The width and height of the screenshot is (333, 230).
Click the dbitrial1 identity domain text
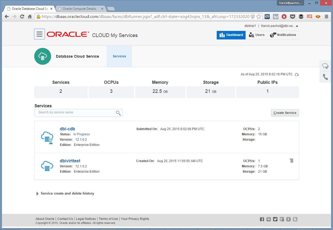[x=250, y=26]
